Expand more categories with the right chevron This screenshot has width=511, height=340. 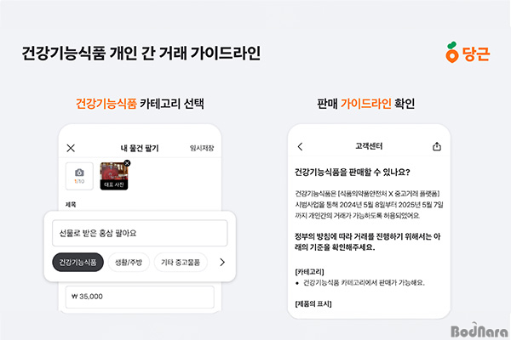click(x=222, y=262)
